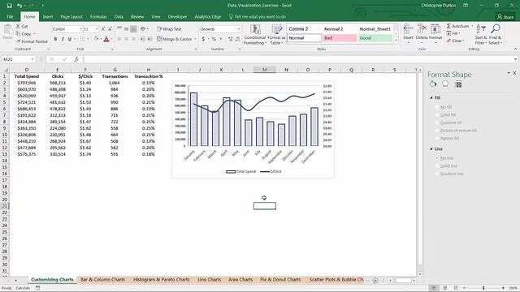Click Increase Decimal icon
Image resolution: width=520 pixels, height=292 pixels.
pos(230,39)
